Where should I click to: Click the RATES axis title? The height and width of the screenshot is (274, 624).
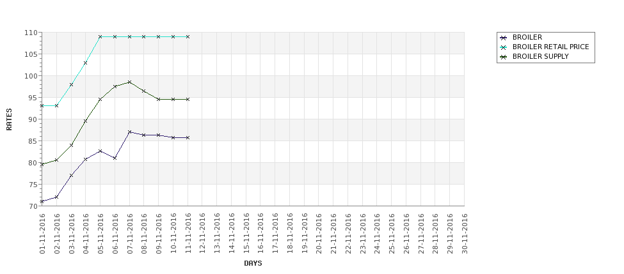(x=9, y=119)
